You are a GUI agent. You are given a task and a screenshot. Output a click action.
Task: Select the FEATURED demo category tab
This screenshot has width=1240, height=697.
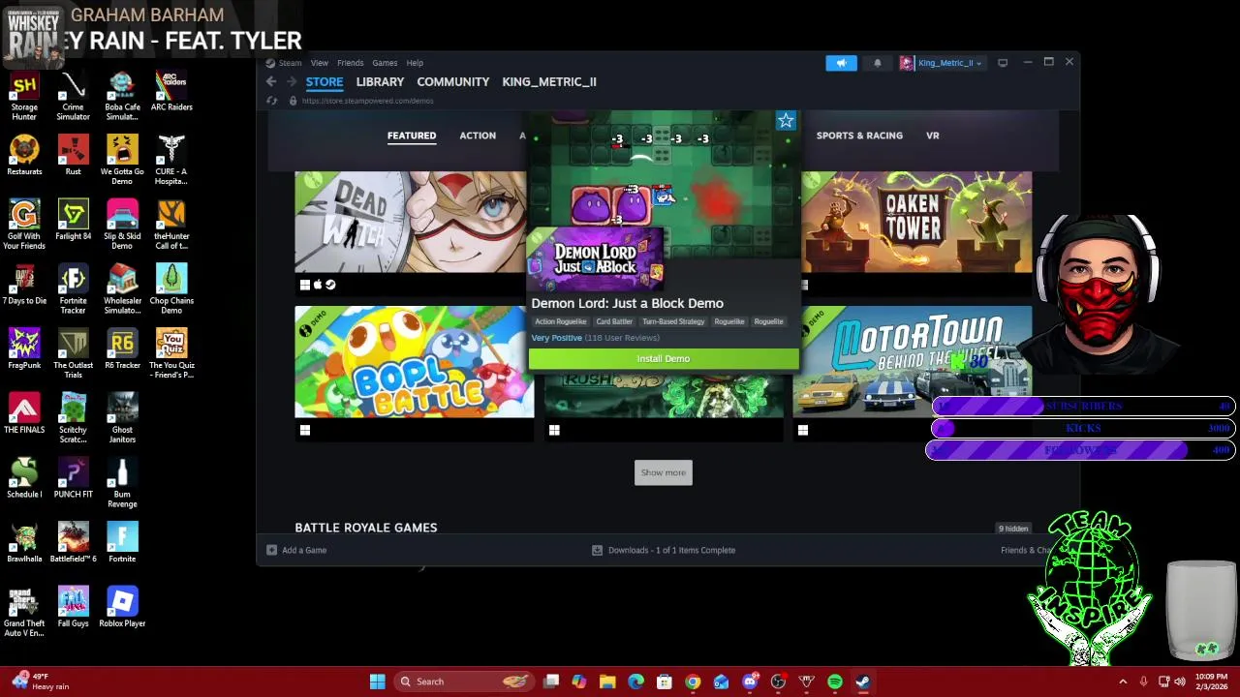click(412, 136)
